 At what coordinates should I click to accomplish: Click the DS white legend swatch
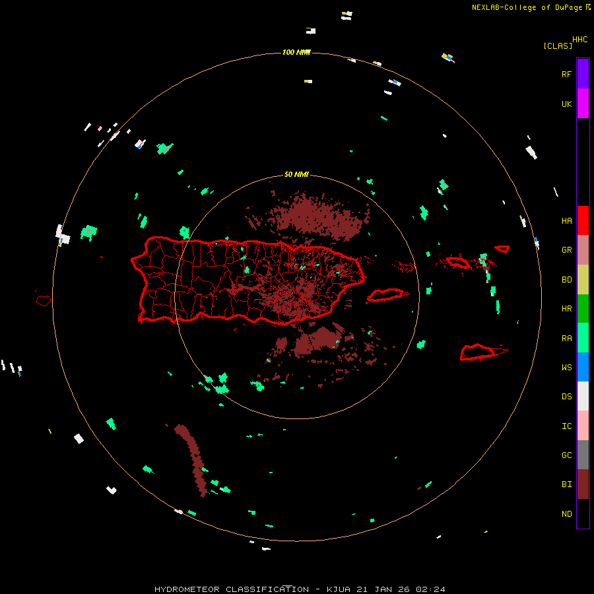click(x=583, y=396)
